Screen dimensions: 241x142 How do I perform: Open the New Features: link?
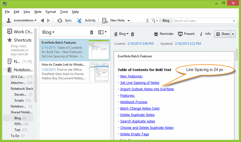131,76
